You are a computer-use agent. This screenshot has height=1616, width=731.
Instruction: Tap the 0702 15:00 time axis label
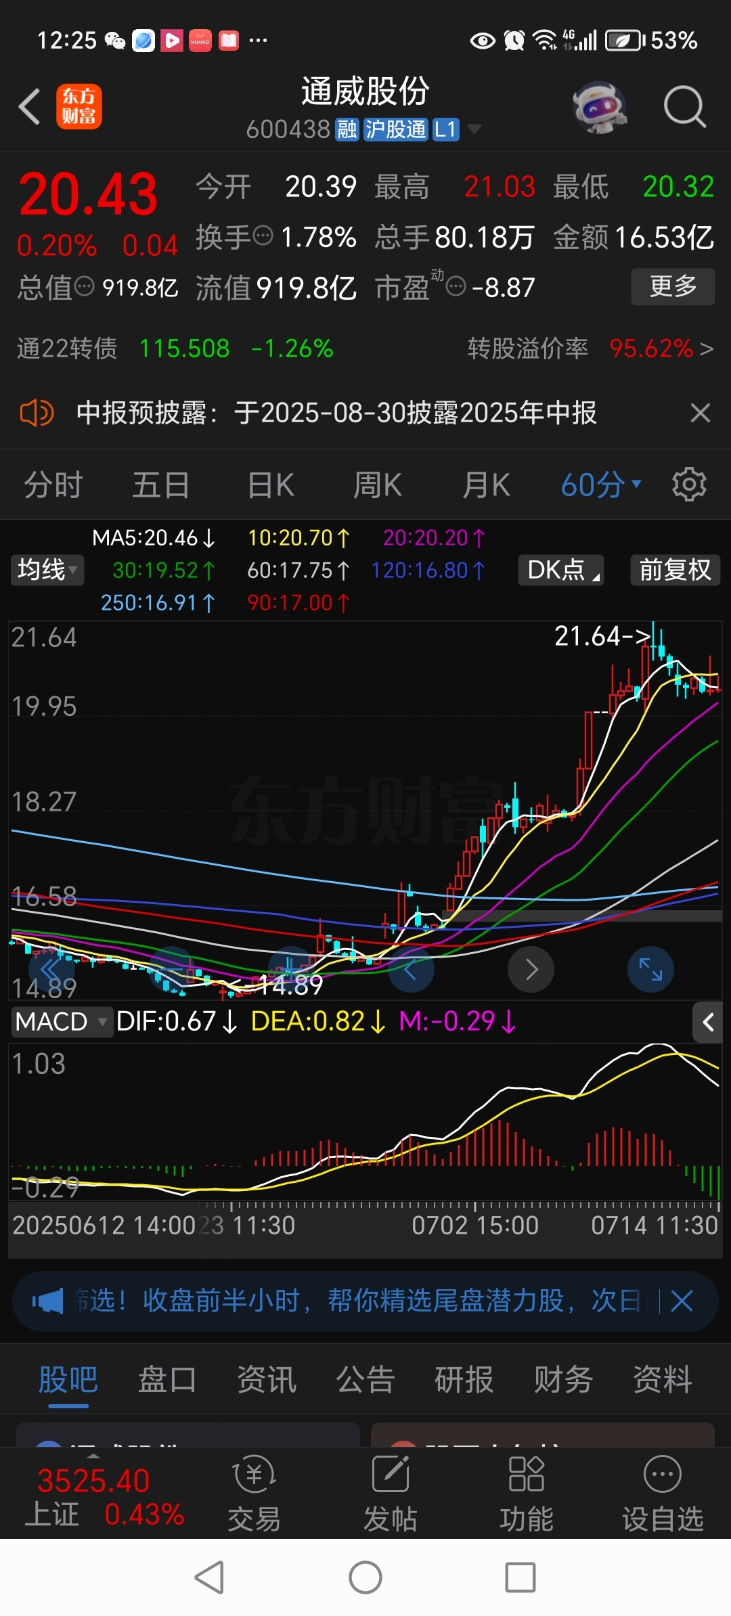coord(475,1226)
